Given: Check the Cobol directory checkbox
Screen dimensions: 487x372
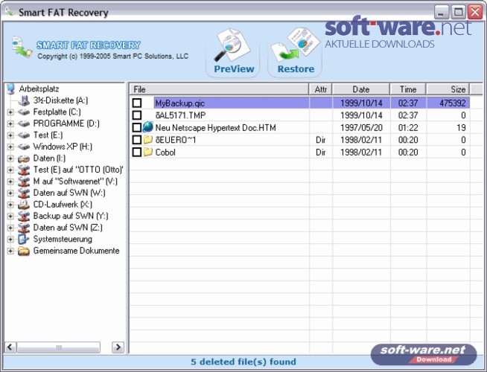Looking at the screenshot, I should point(137,152).
